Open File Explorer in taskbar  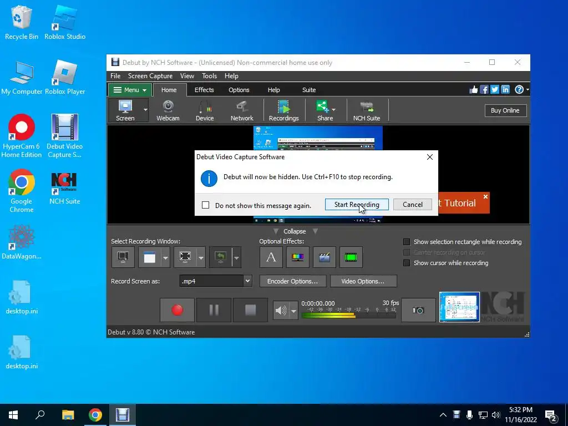click(x=68, y=415)
